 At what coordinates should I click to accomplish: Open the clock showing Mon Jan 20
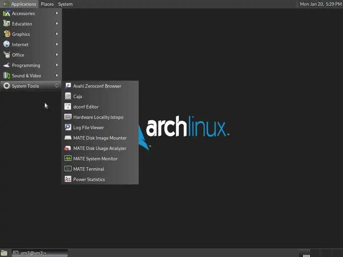[x=321, y=4]
